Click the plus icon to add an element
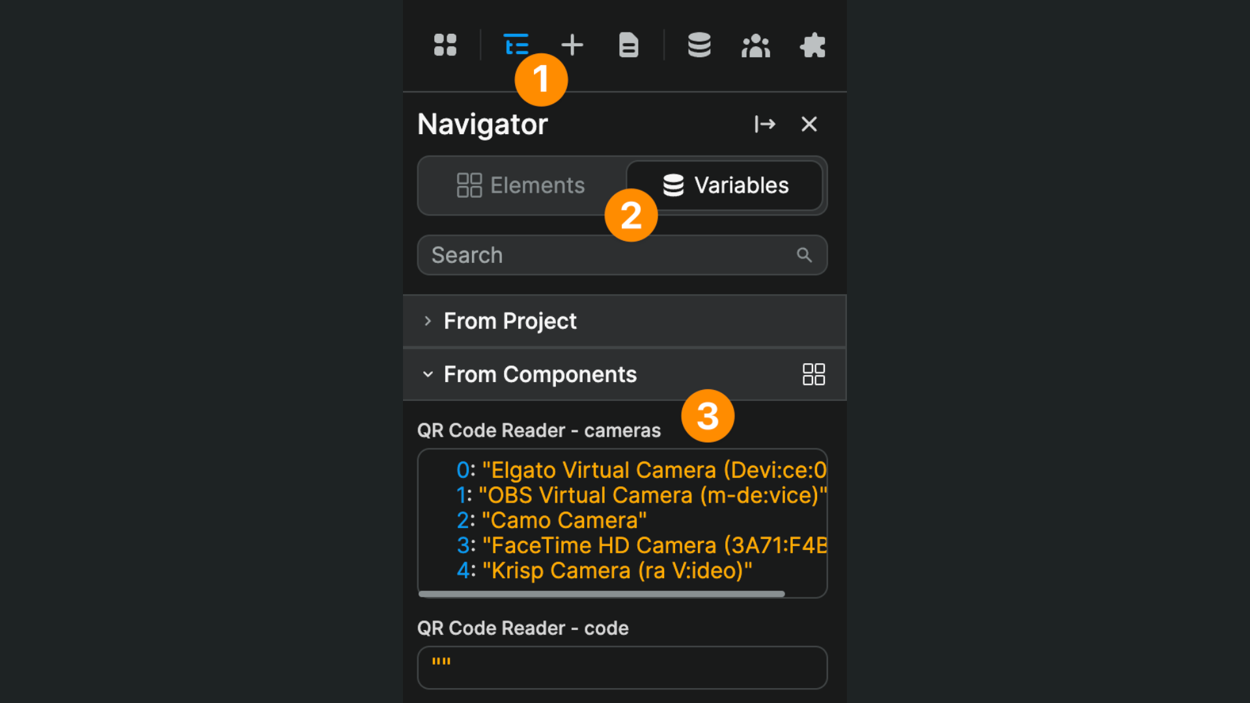Viewport: 1250px width, 703px height. tap(572, 45)
